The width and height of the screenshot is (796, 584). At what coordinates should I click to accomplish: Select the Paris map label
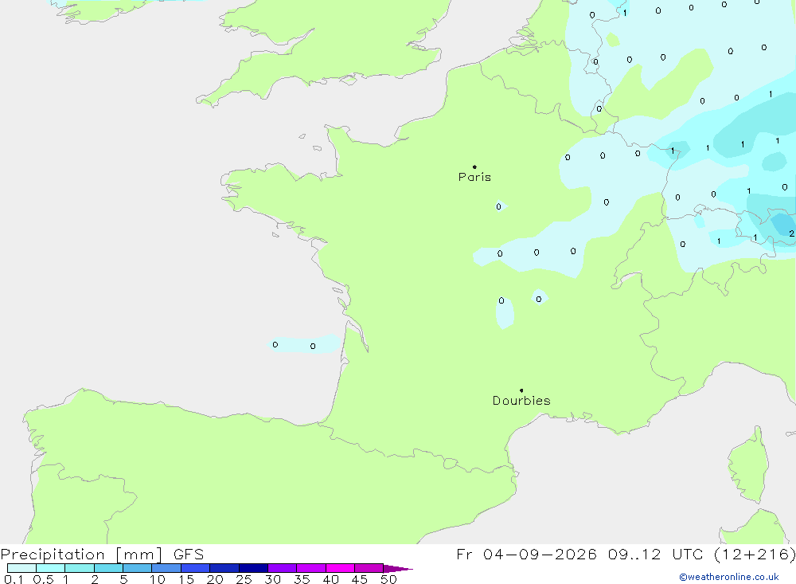[474, 177]
